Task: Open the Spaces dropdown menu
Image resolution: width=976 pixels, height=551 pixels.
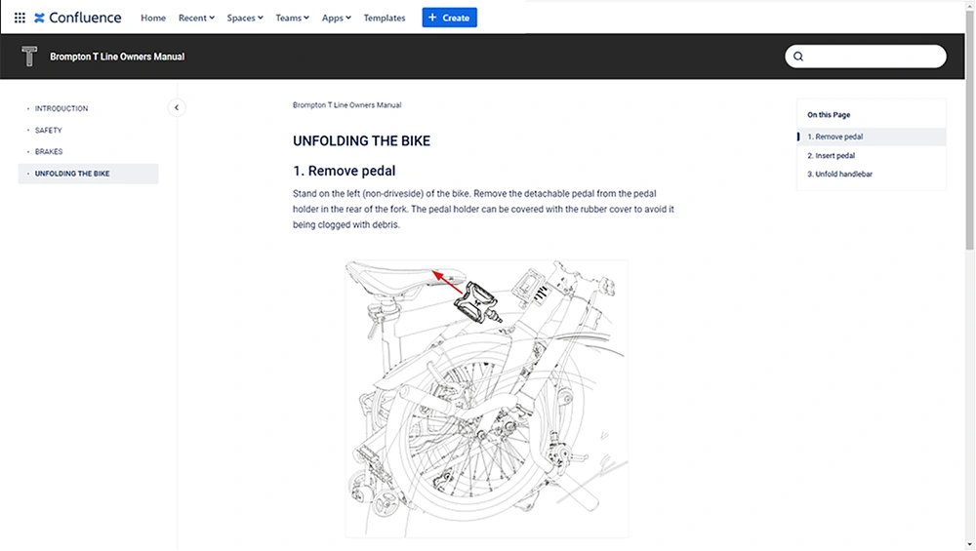Action: pos(245,18)
